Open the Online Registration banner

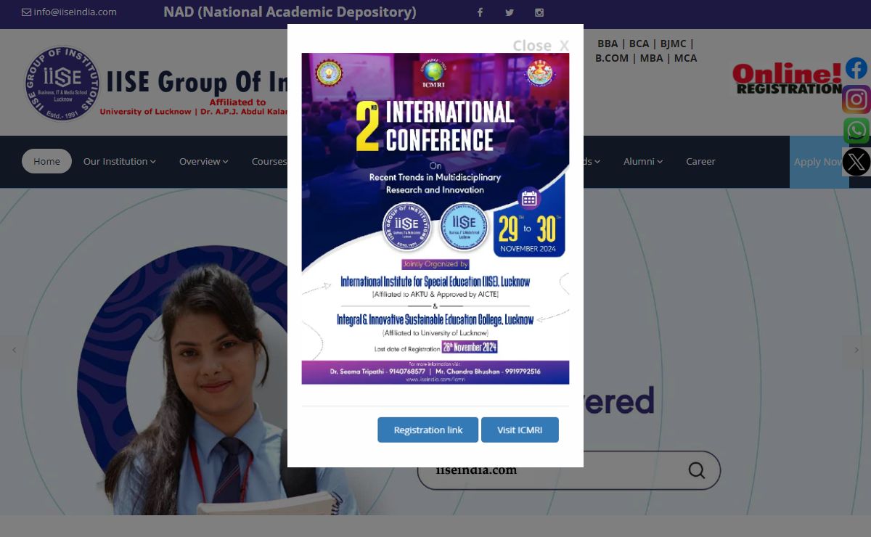coord(788,79)
